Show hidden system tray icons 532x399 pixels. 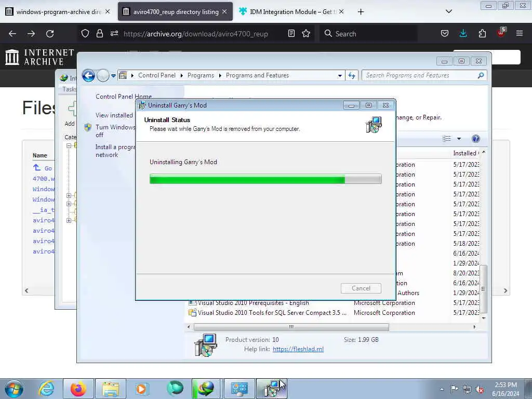tap(442, 389)
